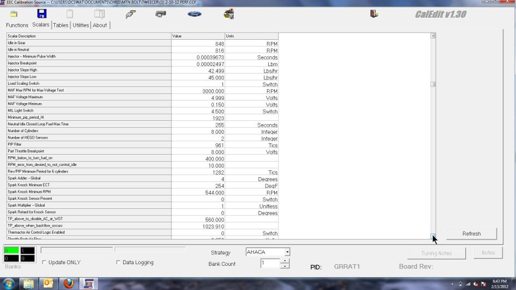Click the Scalar Description column header

(89, 36)
